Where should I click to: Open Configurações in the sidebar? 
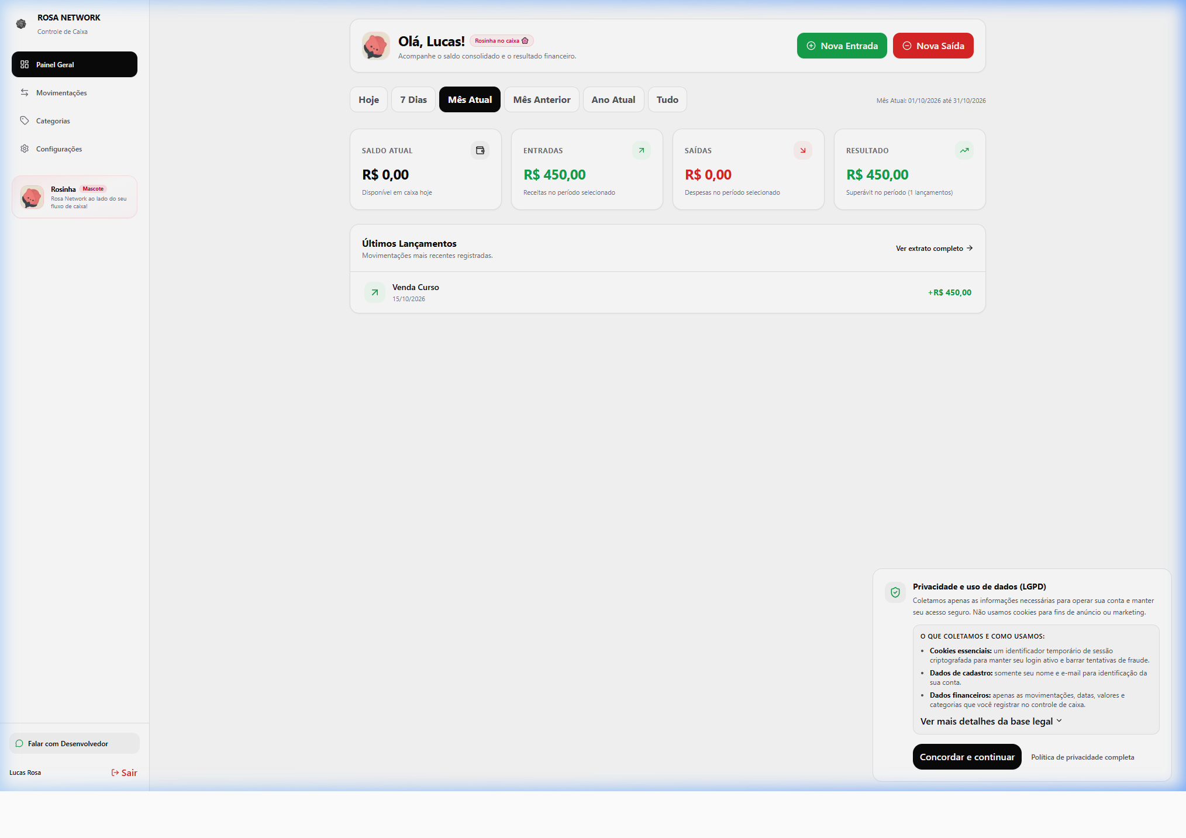[x=74, y=149]
